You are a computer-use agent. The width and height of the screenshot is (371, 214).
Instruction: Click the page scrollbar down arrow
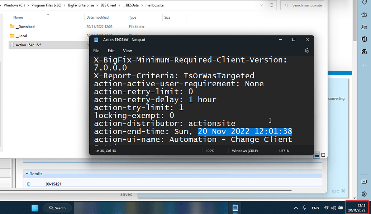(355, 198)
